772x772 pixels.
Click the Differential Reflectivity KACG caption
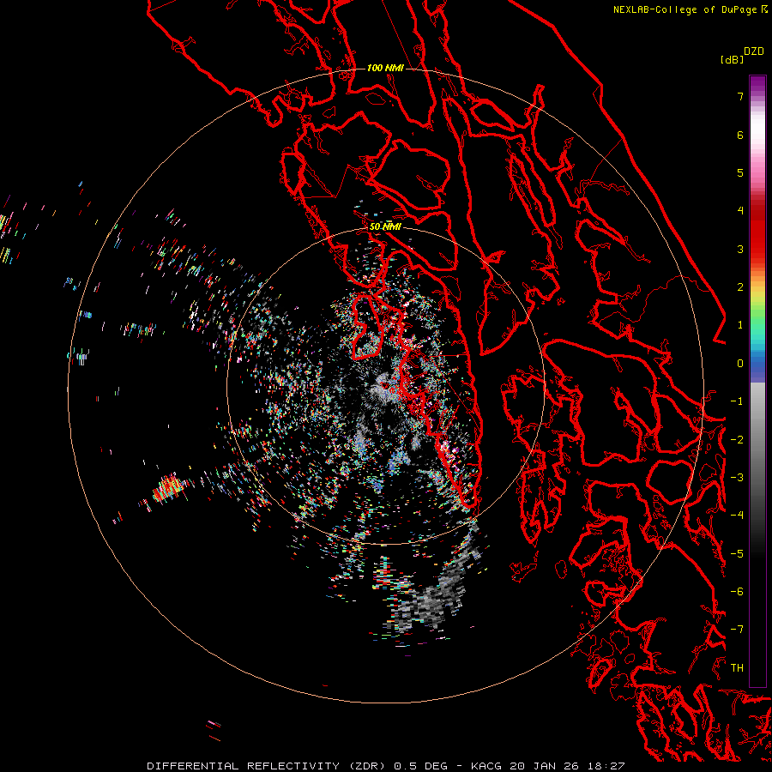click(x=385, y=766)
